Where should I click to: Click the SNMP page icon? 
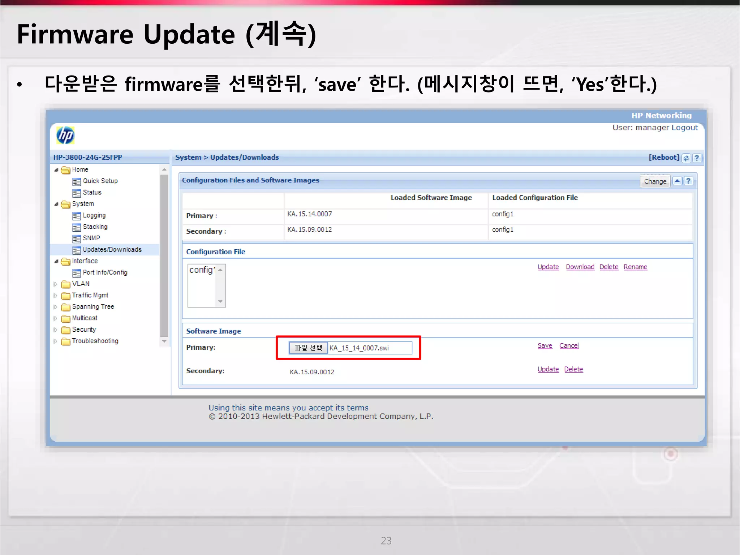tap(76, 239)
